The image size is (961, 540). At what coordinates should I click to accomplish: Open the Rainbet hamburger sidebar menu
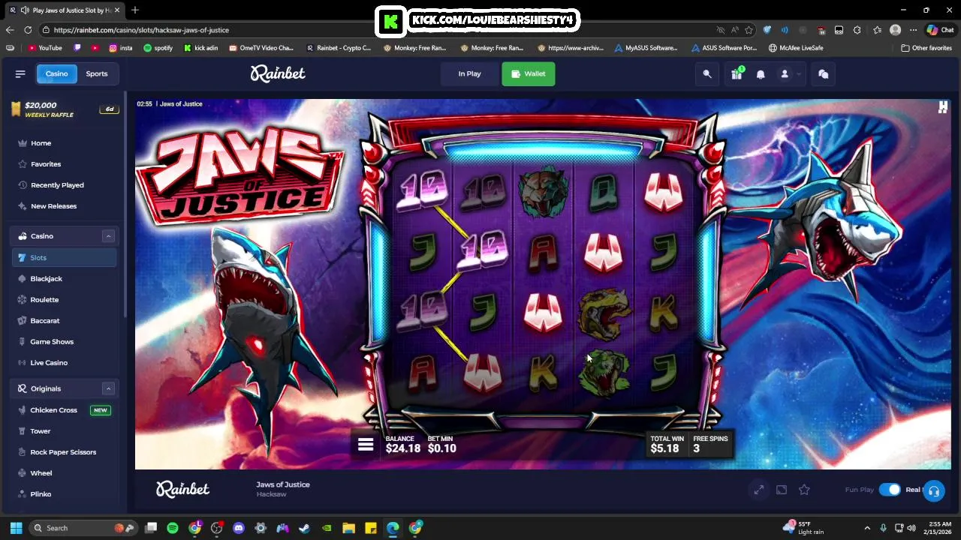coord(20,73)
